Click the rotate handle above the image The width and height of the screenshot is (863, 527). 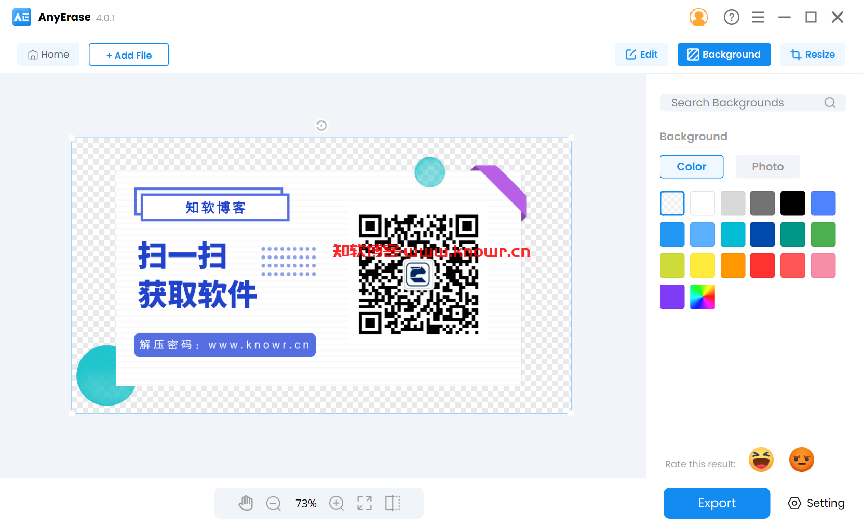click(321, 126)
